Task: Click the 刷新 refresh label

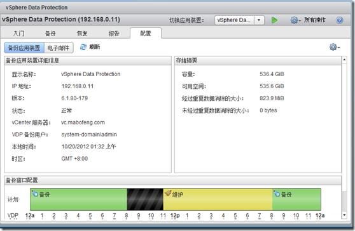Action: (x=94, y=47)
